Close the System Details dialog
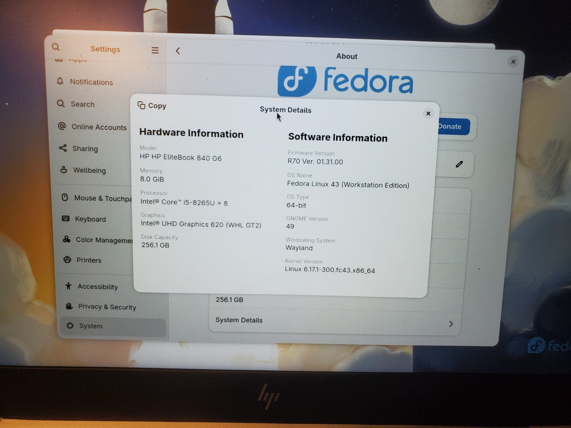 coord(428,114)
